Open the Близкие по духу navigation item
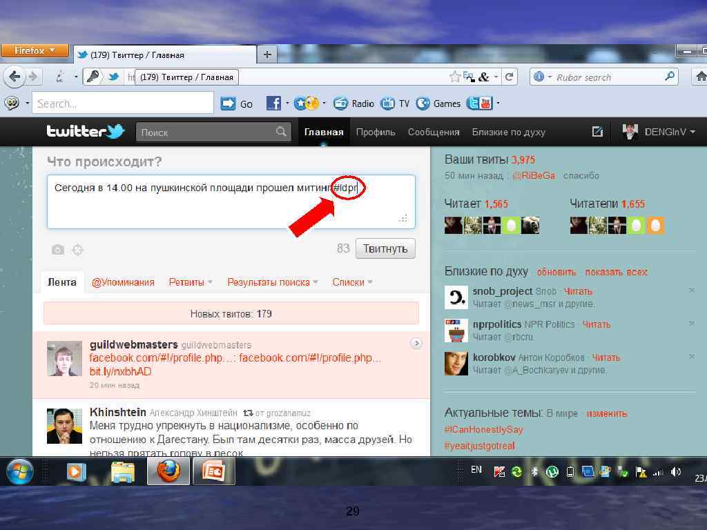The height and width of the screenshot is (530, 707). point(509,132)
